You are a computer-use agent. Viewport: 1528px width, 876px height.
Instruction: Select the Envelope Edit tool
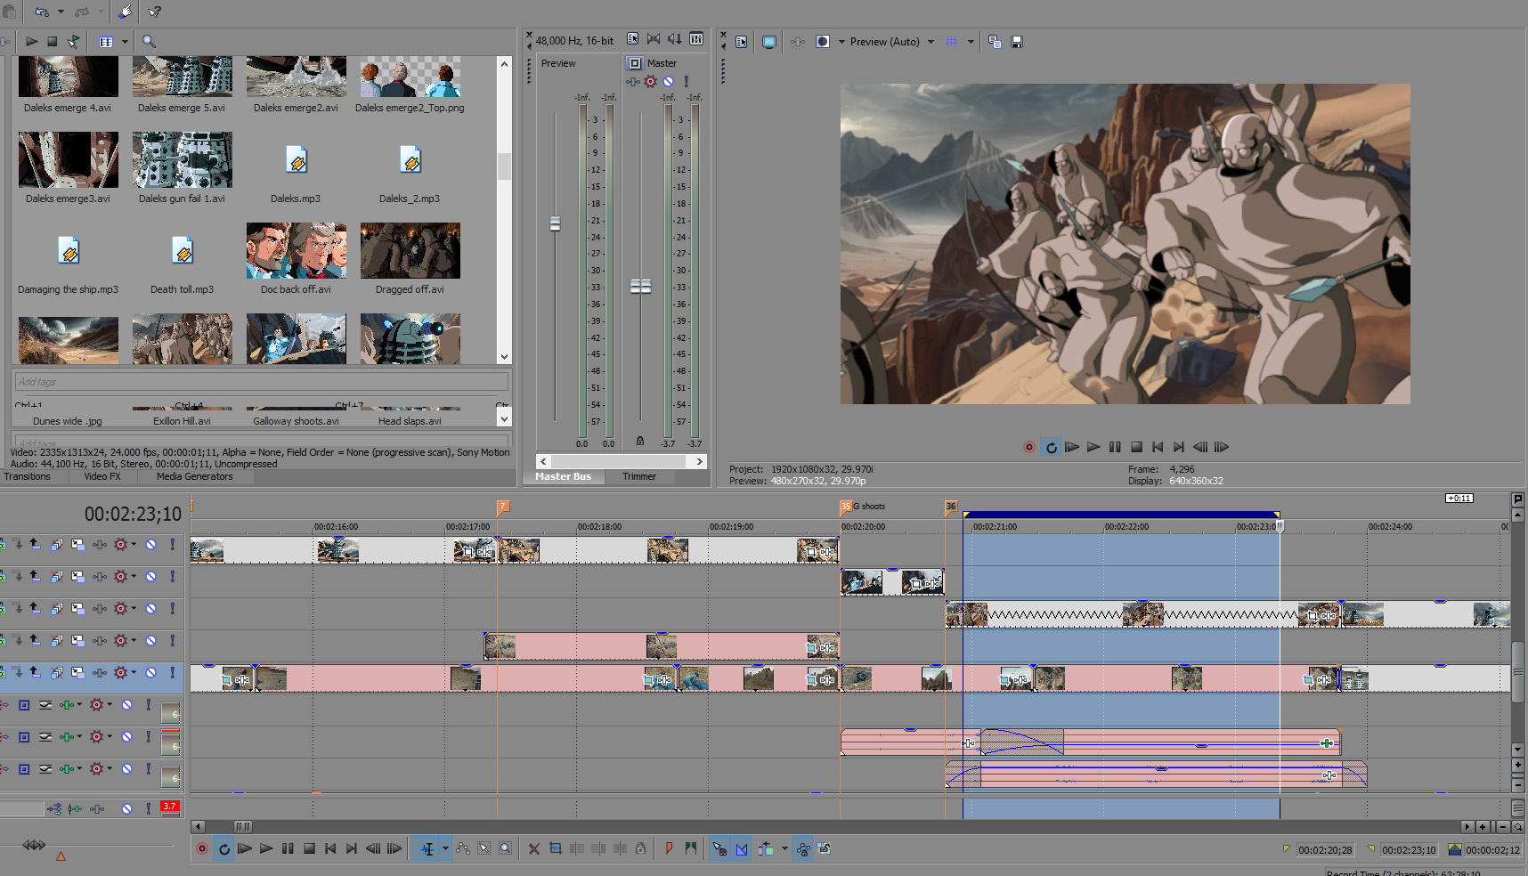(x=463, y=849)
